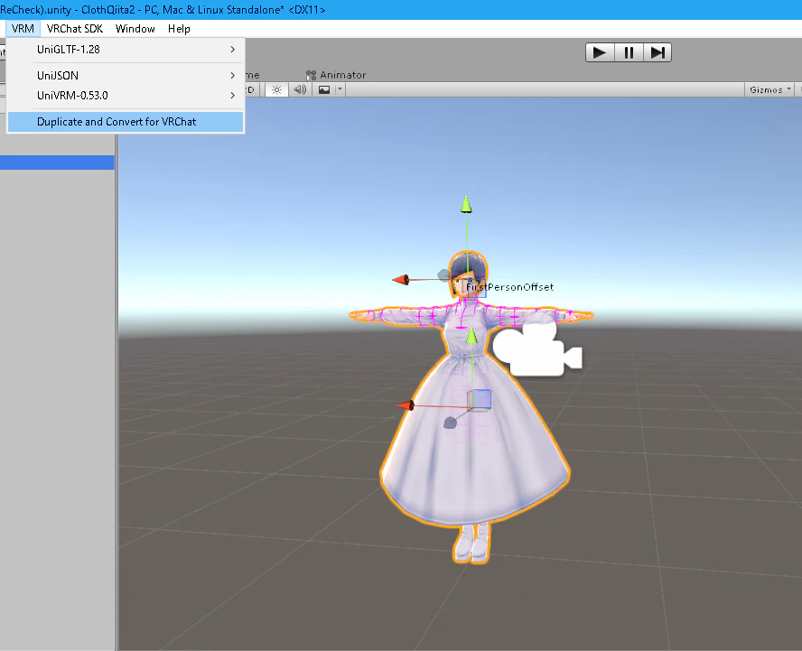
Task: Click the lower red X-axis arrow at the skirt
Action: tap(406, 405)
